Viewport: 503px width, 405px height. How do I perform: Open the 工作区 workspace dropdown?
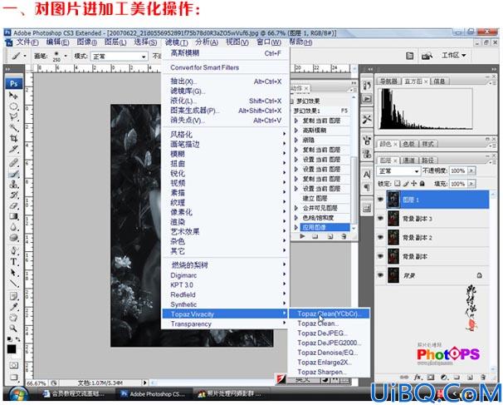coord(453,55)
